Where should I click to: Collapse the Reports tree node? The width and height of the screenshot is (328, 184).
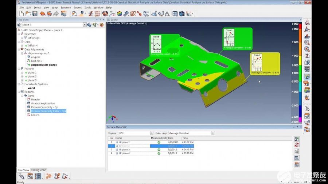19,92
